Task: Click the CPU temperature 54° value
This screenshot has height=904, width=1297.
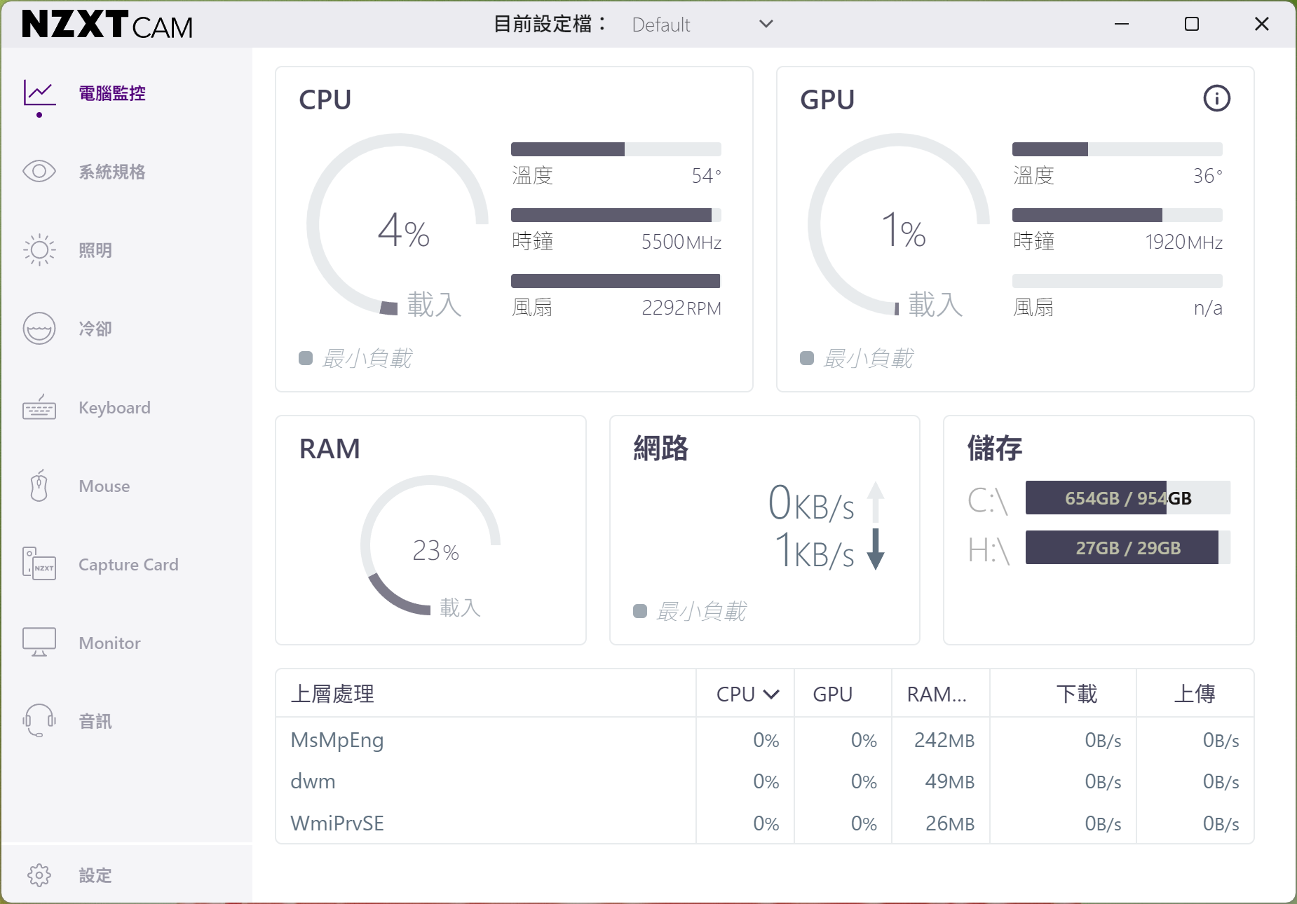Action: [706, 175]
